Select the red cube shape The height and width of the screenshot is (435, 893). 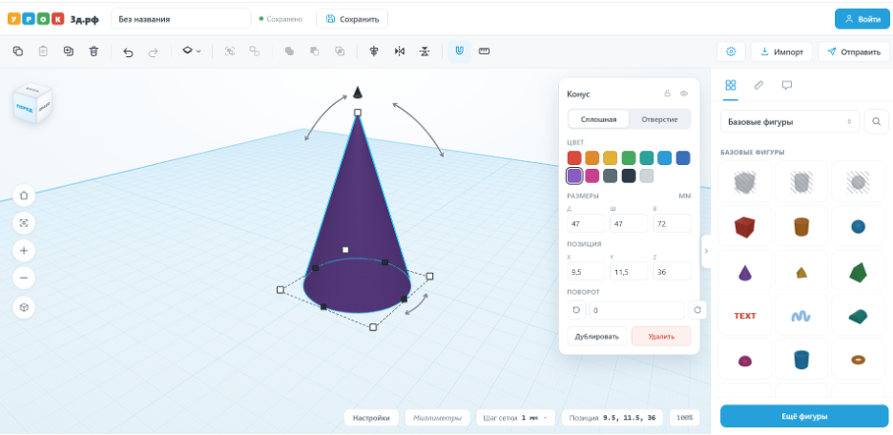(744, 226)
